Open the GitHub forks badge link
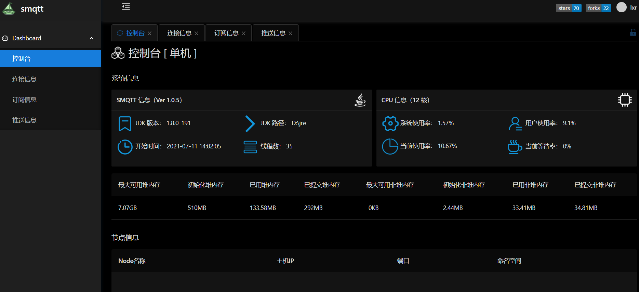 (598, 8)
